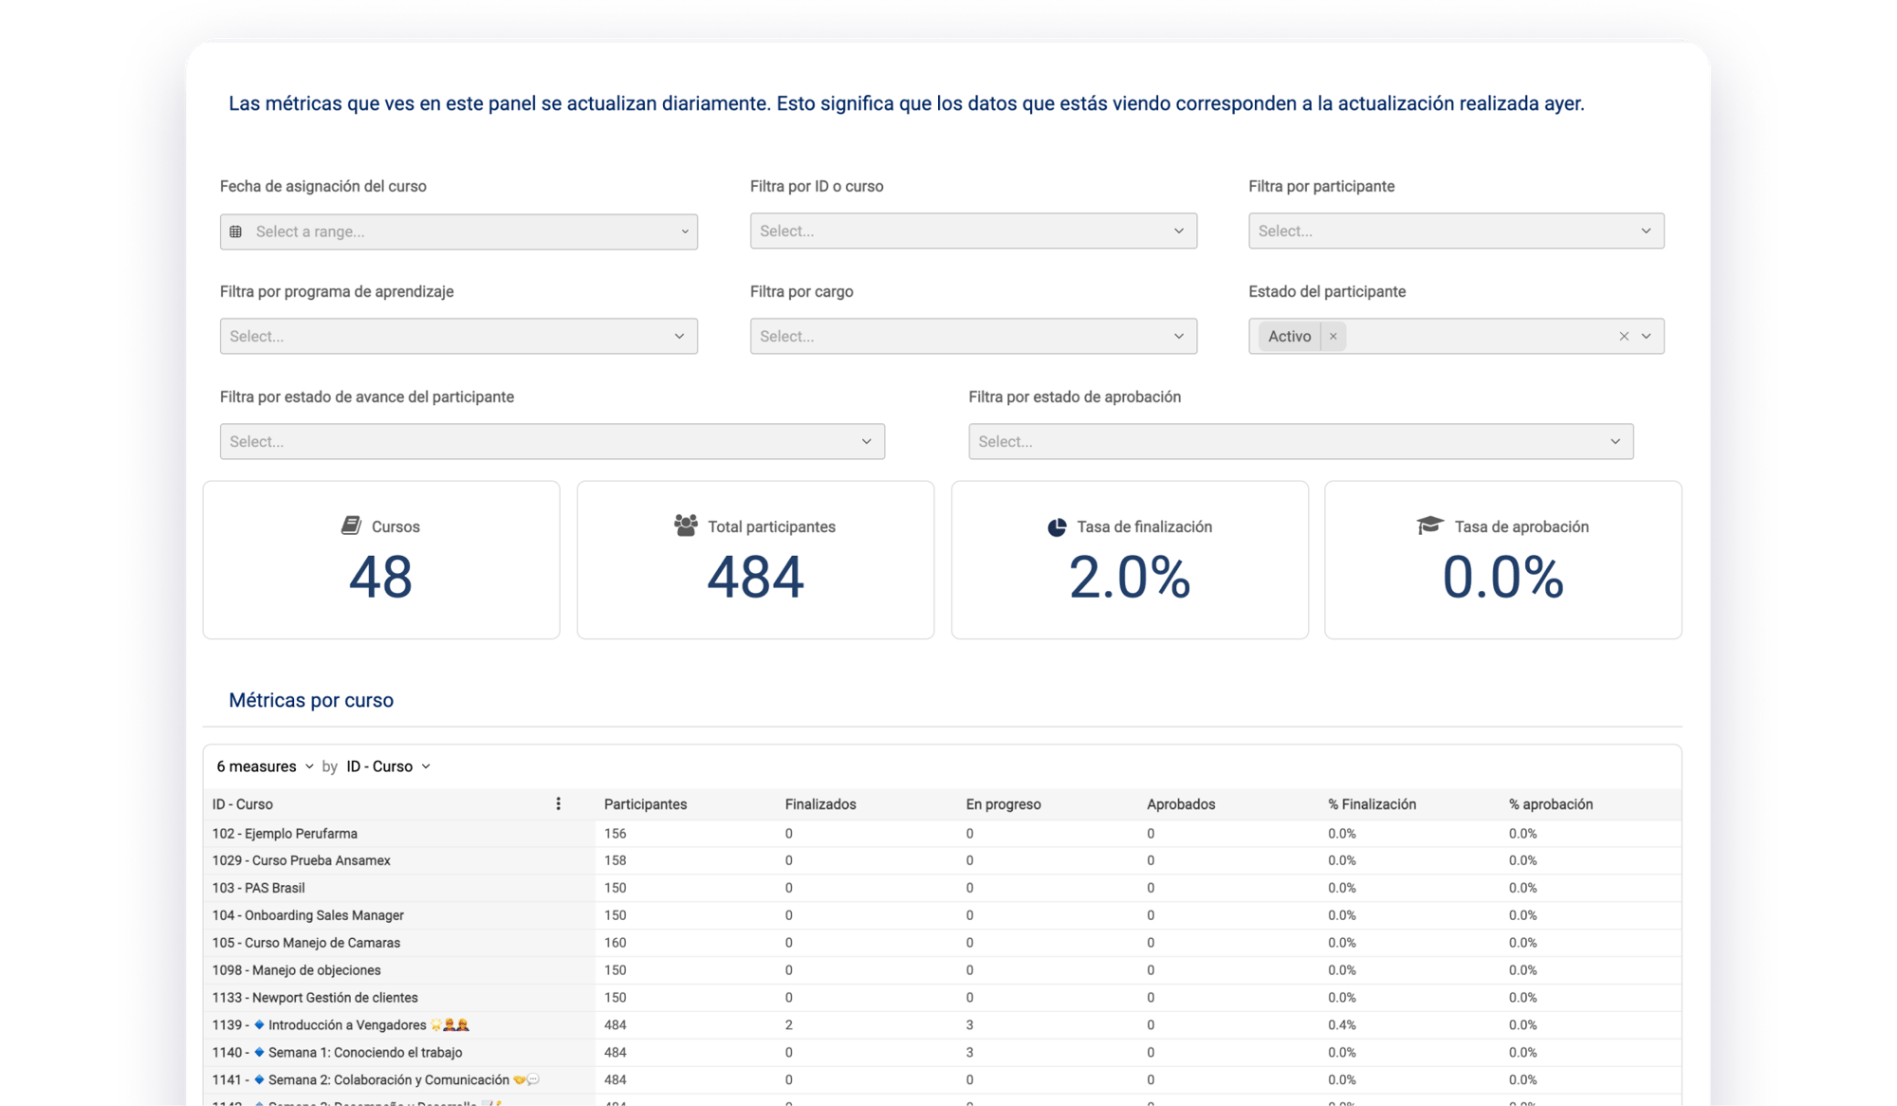Open the Filtra por cargo dropdown
Viewport: 1897px width, 1106px height.
(x=973, y=336)
